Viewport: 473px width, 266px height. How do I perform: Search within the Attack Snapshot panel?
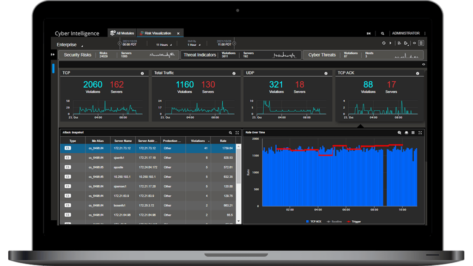click(x=230, y=133)
